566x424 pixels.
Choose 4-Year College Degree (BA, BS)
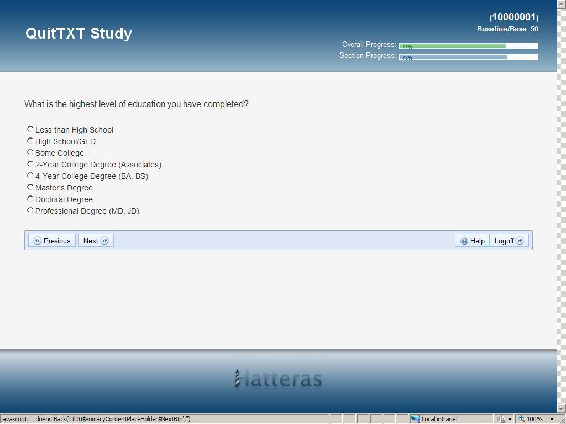(30, 175)
